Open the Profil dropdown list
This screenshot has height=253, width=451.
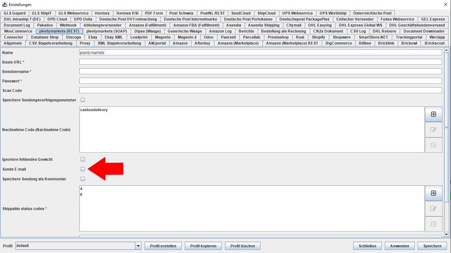[x=138, y=246]
